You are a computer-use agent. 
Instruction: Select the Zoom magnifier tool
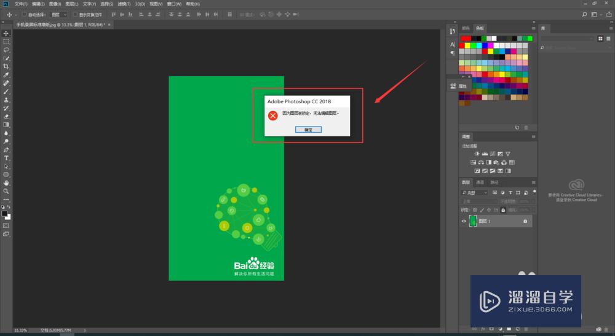coord(6,191)
